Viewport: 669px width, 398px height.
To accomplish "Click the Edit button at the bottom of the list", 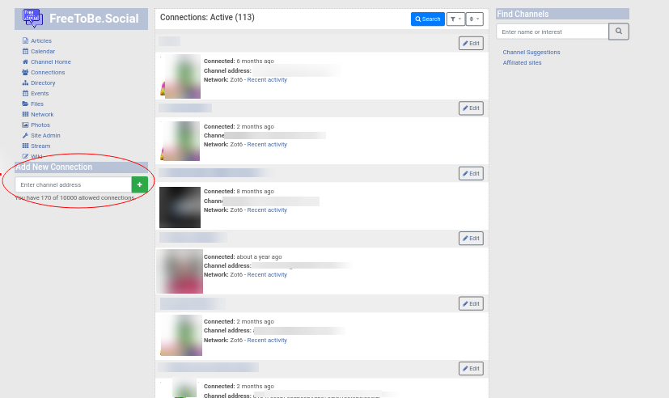I will point(471,369).
